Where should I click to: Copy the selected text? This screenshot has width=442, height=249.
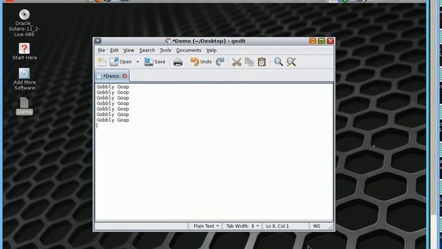click(249, 62)
